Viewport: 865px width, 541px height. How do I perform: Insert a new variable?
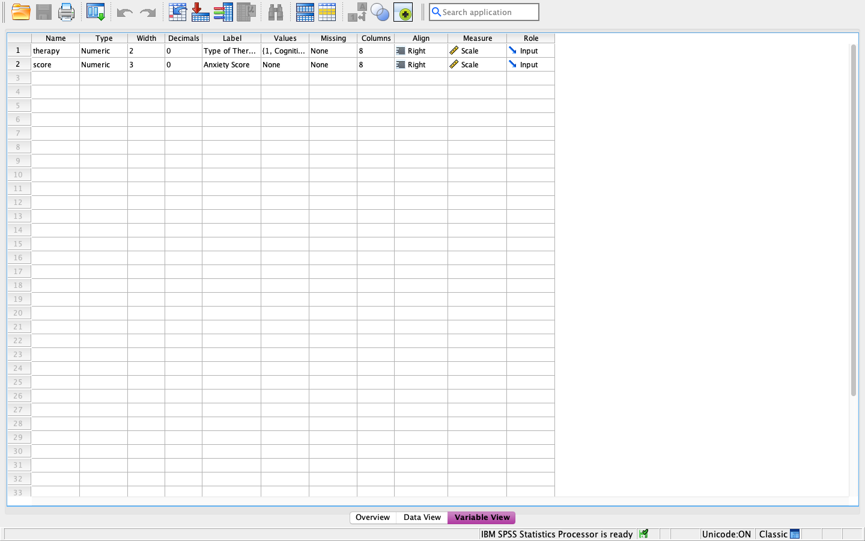point(327,12)
